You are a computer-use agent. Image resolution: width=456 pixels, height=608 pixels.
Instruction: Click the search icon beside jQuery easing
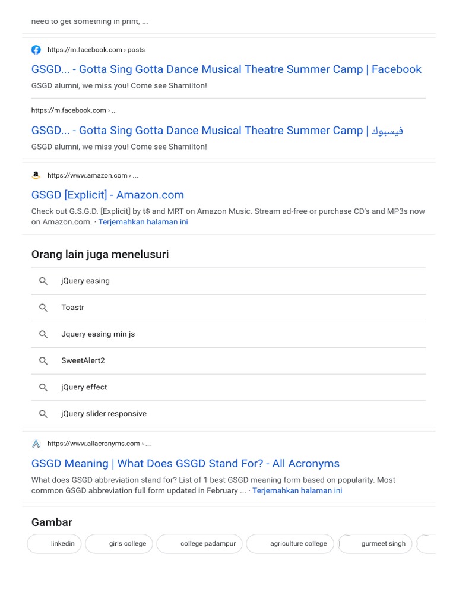pyautogui.click(x=43, y=281)
